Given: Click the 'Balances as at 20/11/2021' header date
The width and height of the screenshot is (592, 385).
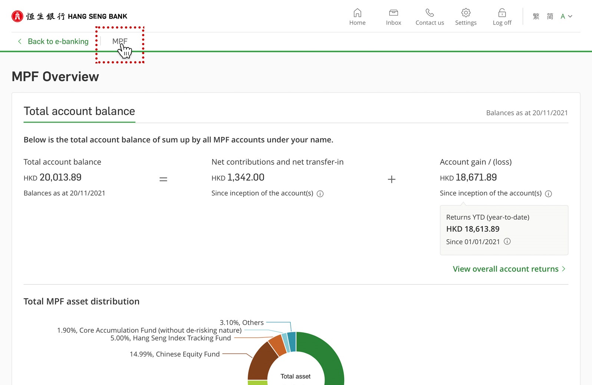Looking at the screenshot, I should tap(527, 113).
